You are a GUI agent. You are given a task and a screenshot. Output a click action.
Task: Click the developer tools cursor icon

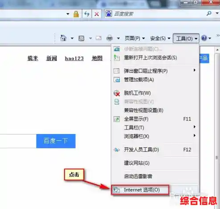(117, 150)
